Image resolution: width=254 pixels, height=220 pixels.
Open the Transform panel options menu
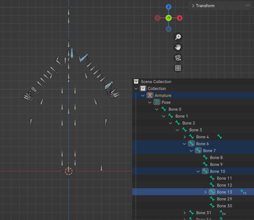[x=248, y=6]
